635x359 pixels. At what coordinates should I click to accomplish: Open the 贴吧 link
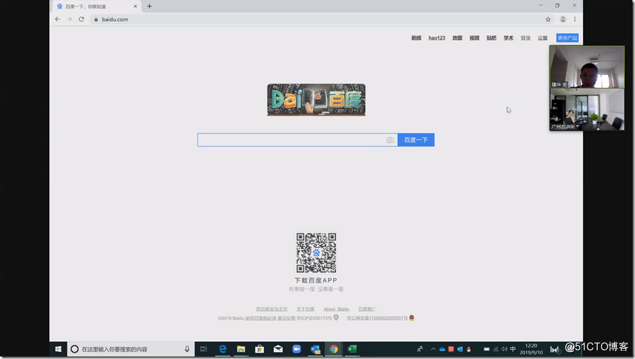click(x=491, y=38)
